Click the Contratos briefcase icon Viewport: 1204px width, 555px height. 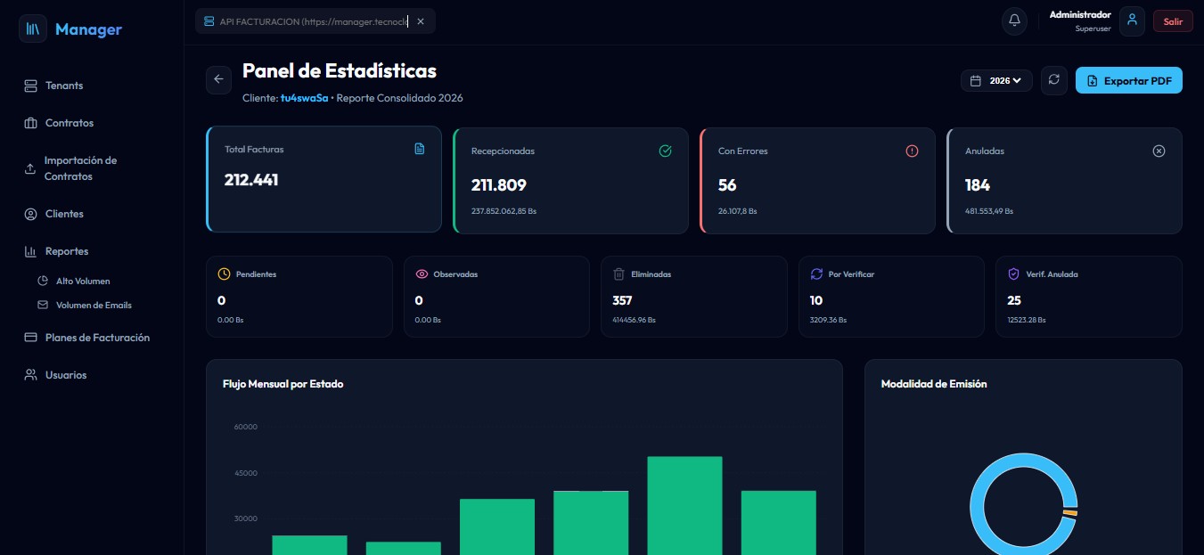click(30, 123)
